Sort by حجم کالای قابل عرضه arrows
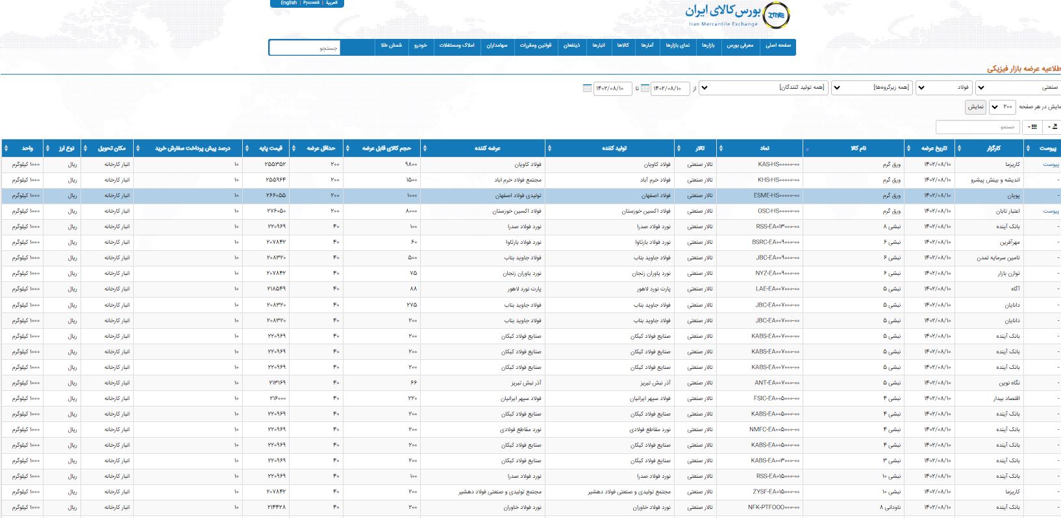Image resolution: width=1061 pixels, height=518 pixels. (347, 148)
